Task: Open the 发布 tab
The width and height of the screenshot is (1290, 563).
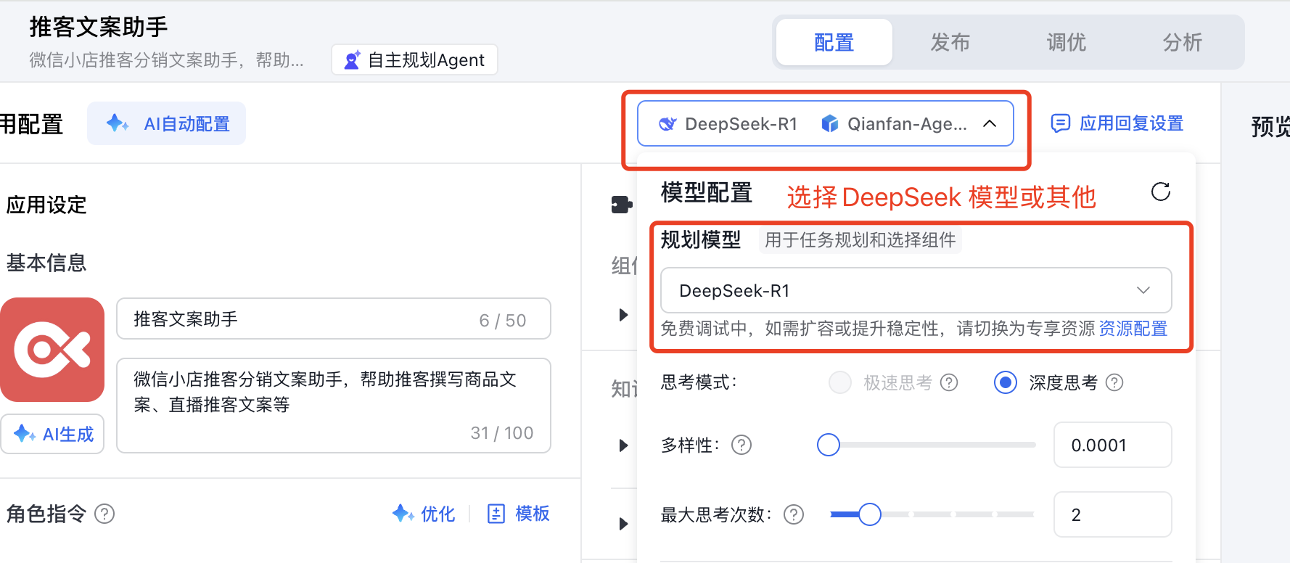Action: coord(950,42)
